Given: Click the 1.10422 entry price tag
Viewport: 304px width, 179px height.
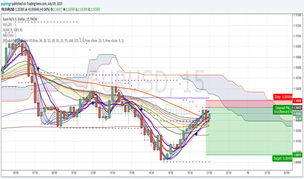Looking at the screenshot, I should (297, 108).
